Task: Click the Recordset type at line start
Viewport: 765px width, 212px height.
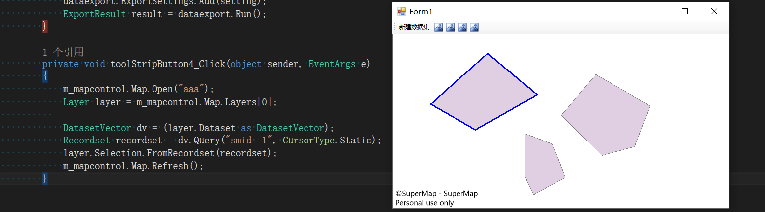Action: [x=87, y=141]
